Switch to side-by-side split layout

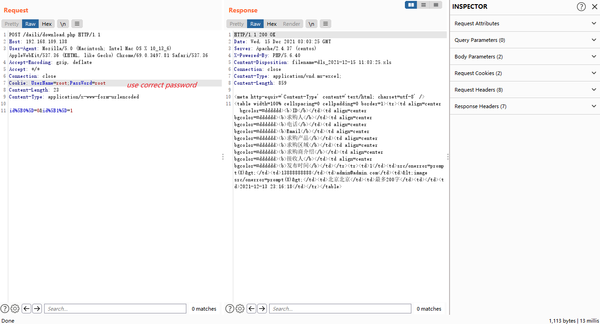point(411,5)
